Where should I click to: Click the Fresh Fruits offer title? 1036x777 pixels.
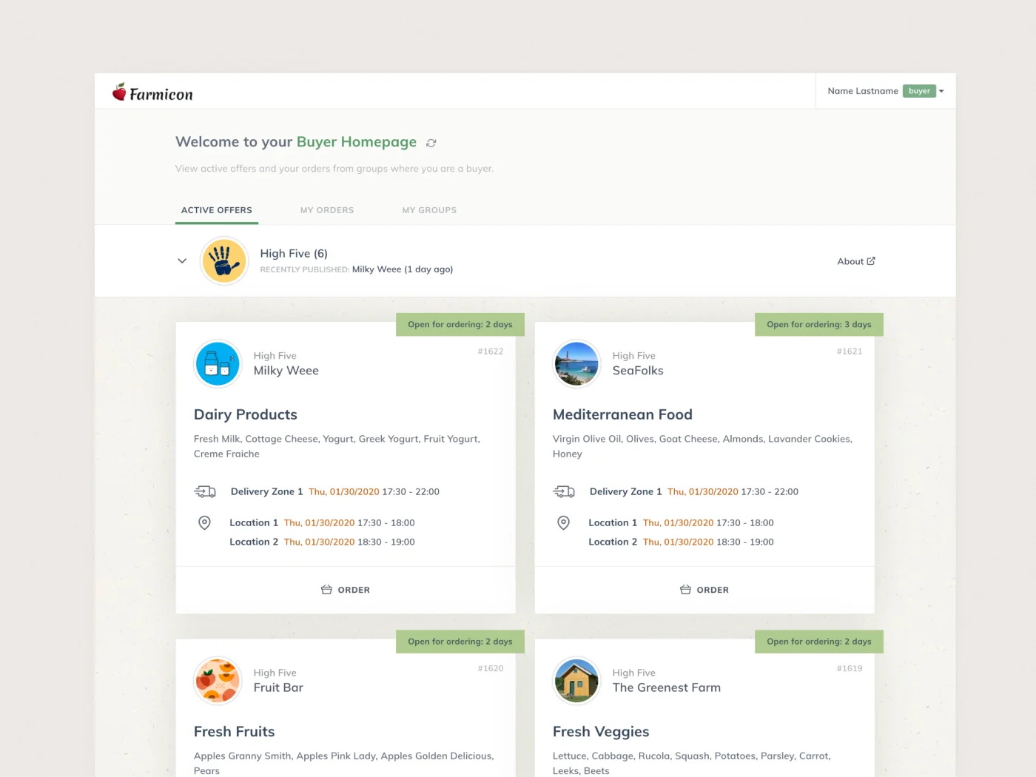234,731
